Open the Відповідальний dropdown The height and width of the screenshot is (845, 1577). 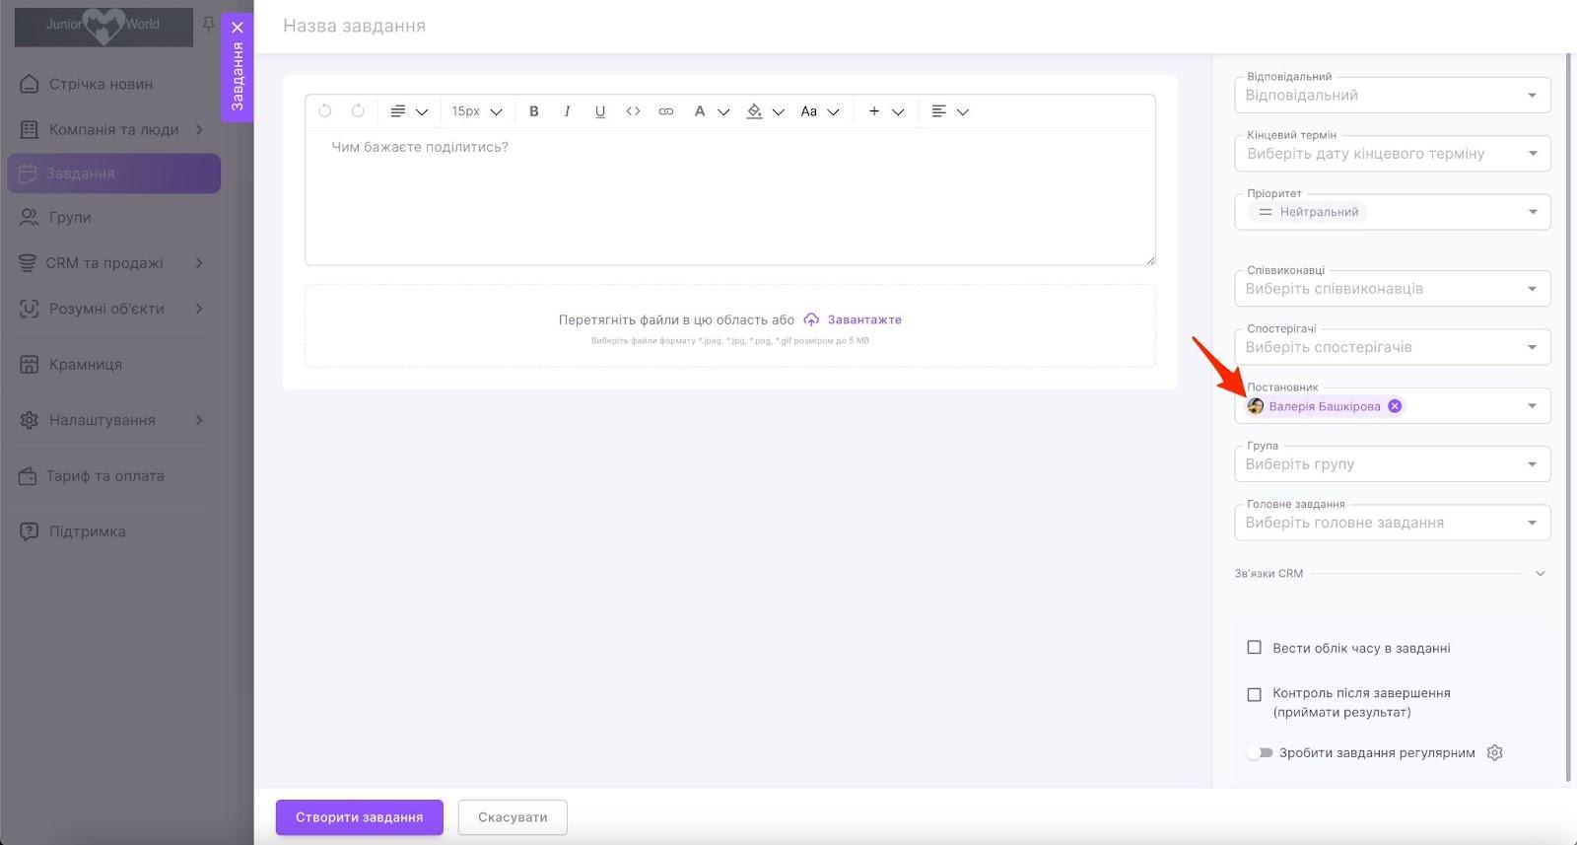click(x=1393, y=96)
